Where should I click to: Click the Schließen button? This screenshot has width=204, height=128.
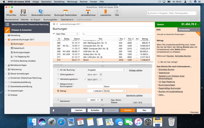95,110
